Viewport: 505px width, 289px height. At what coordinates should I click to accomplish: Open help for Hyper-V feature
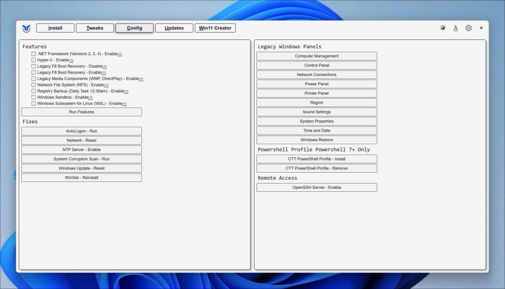71,61
